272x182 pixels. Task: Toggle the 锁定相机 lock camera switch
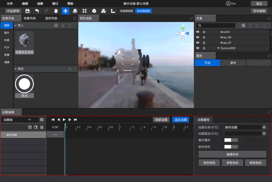click(231, 147)
